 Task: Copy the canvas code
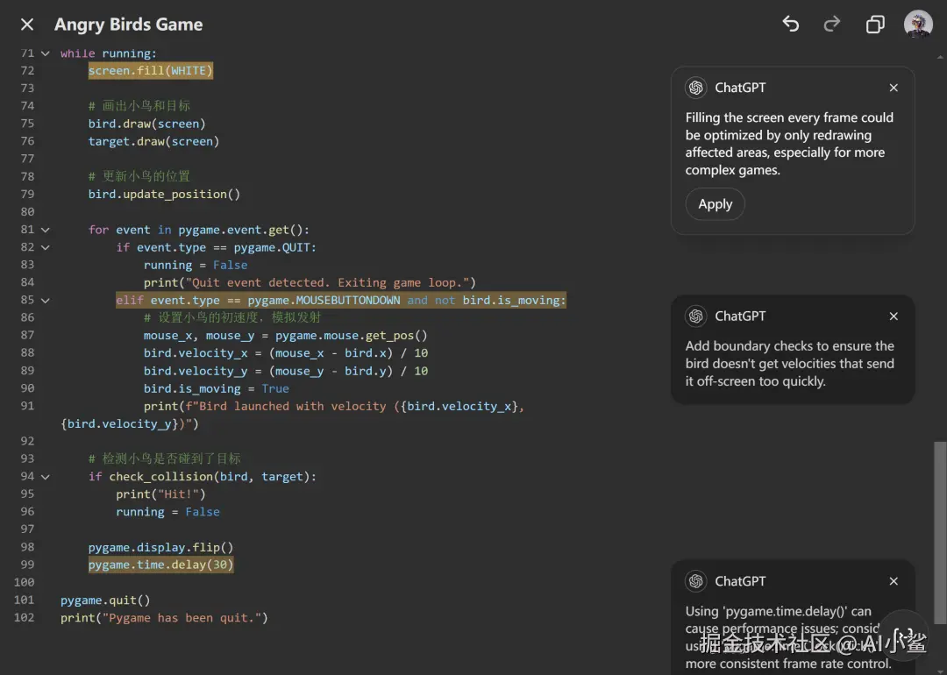coord(875,25)
